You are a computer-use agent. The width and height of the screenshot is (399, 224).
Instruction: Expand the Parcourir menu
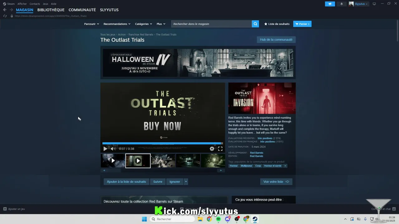click(x=91, y=24)
